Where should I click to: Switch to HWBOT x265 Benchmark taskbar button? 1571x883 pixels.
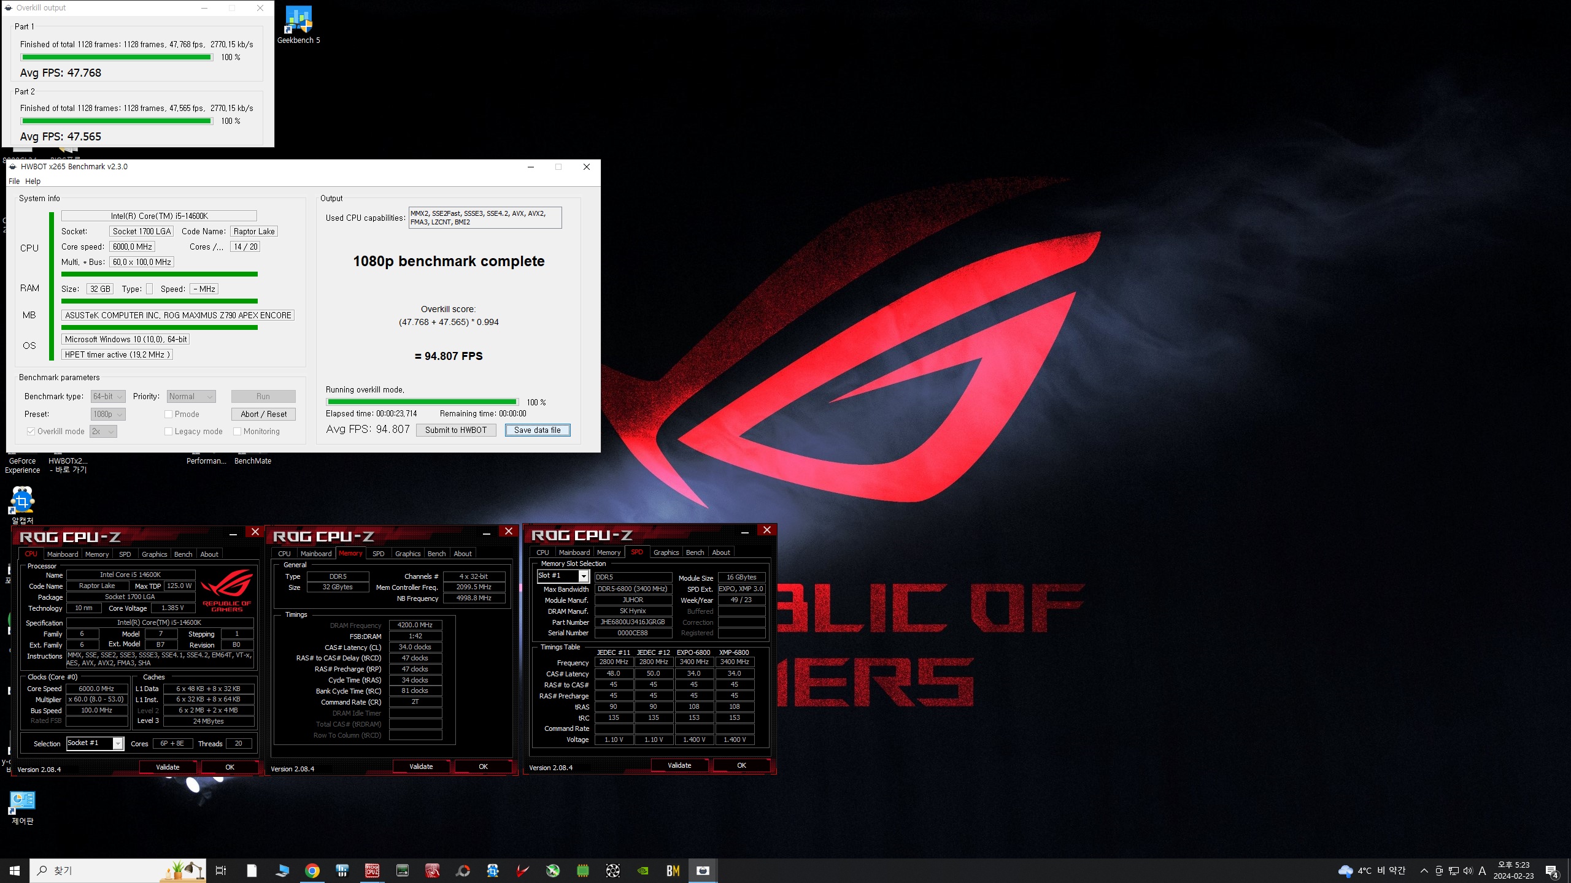[x=703, y=871]
